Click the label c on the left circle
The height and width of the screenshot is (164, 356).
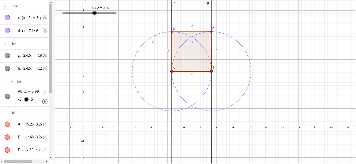pos(152,42)
